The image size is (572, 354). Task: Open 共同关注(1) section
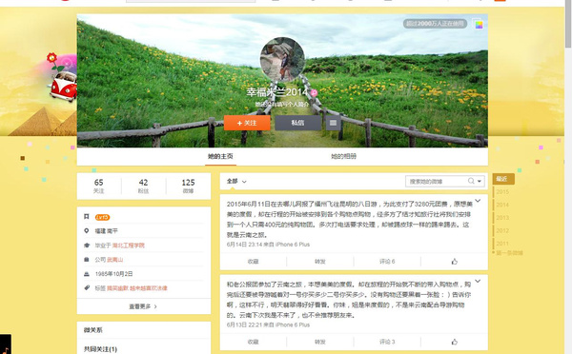pos(100,349)
